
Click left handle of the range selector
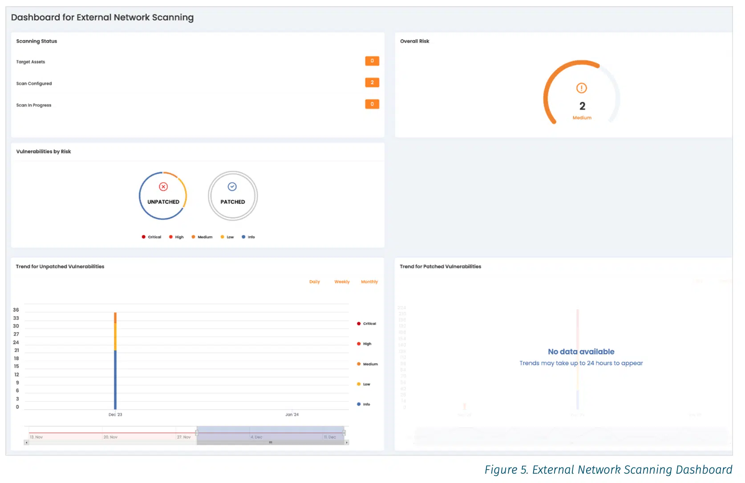(x=197, y=433)
